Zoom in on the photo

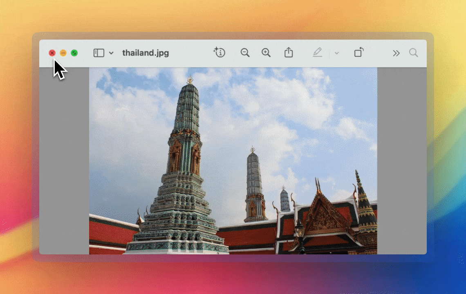(x=266, y=53)
